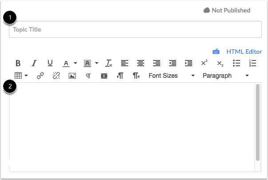Apply the background color button
The image size is (268, 180).
point(87,64)
